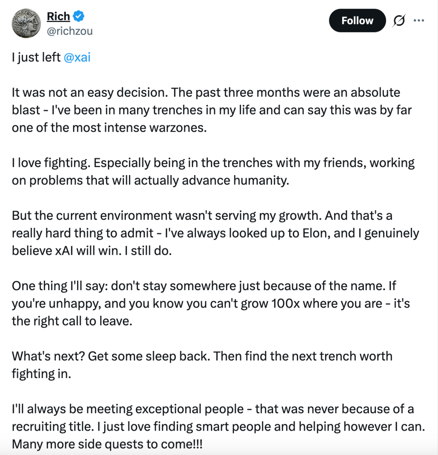This screenshot has width=438, height=455.
Task: Open the @richzou handle
Action: 70,30
